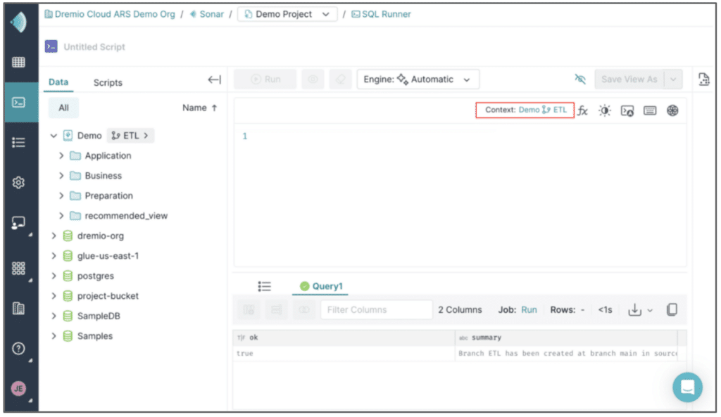The image size is (721, 417).
Task: Open the sidebar app launcher grid icon
Action: coord(18,268)
